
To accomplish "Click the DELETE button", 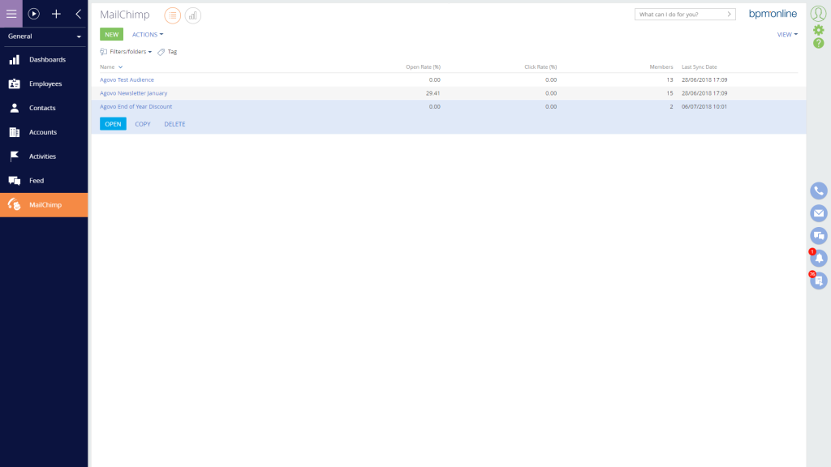I will [x=174, y=124].
